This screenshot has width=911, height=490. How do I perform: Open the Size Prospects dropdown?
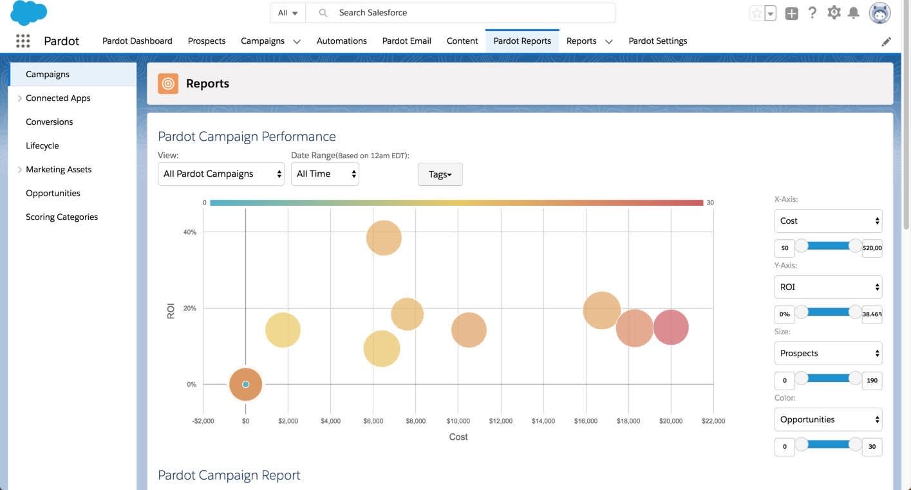tap(828, 353)
